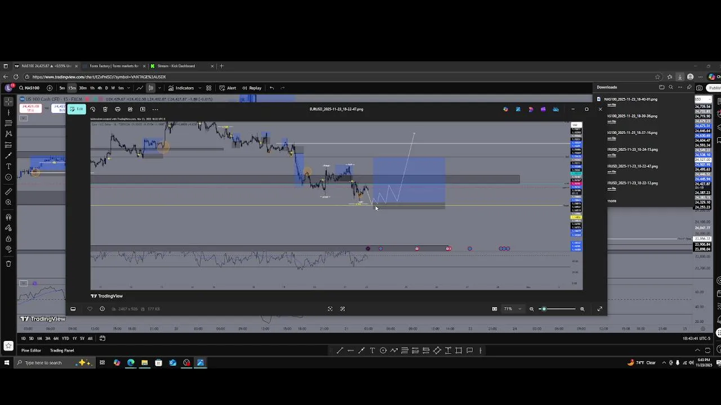Click the browser Downloads toolbar icon
The height and width of the screenshot is (405, 721).
(x=680, y=77)
